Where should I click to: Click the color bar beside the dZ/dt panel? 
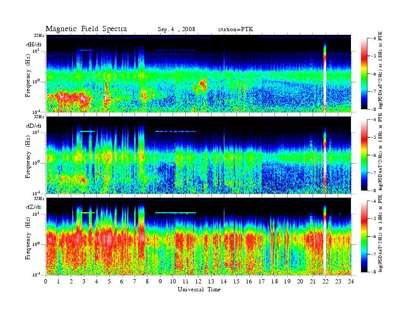click(x=364, y=236)
